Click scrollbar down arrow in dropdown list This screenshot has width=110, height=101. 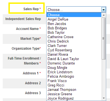click(x=104, y=98)
